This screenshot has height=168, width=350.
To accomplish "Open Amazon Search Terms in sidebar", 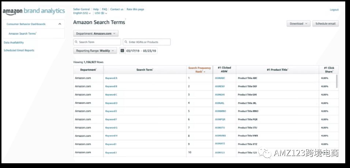I will [23, 34].
